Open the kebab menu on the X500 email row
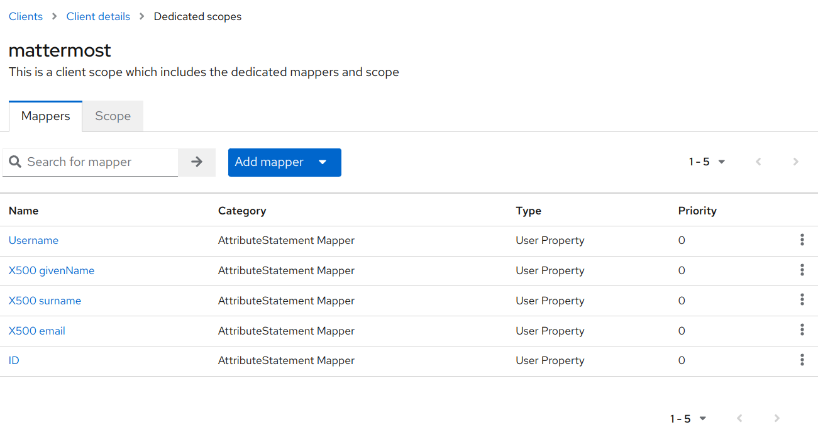818x432 pixels. point(802,330)
